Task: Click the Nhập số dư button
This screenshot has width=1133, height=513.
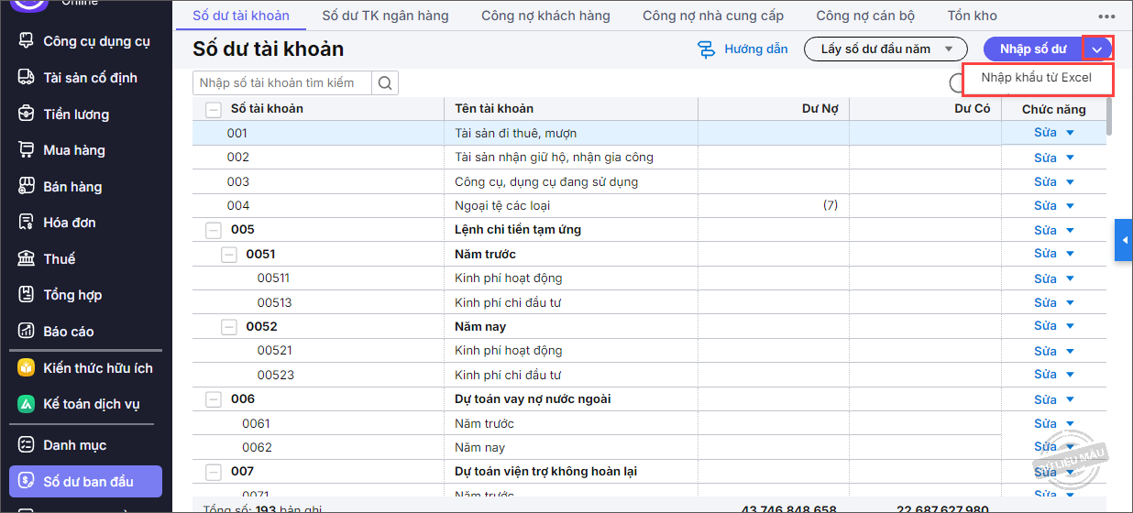Action: (x=1032, y=49)
